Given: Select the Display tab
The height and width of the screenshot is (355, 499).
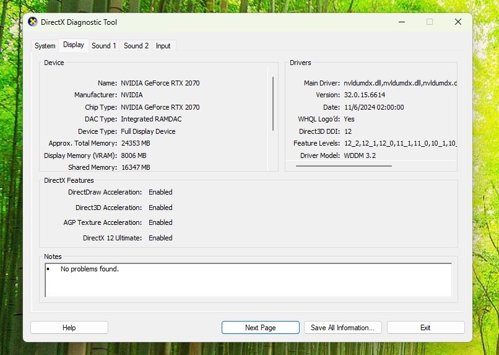Looking at the screenshot, I should pos(74,45).
